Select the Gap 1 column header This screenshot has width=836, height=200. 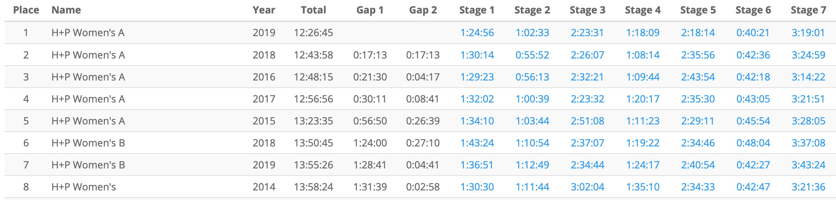[370, 10]
